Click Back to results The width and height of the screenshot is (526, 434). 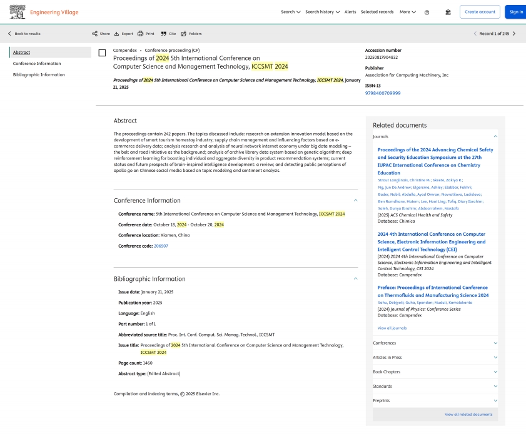(x=24, y=34)
